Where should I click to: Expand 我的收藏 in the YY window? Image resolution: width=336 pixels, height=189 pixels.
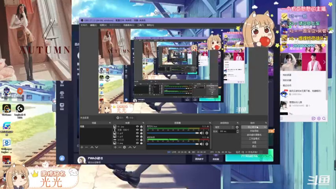click(x=286, y=80)
